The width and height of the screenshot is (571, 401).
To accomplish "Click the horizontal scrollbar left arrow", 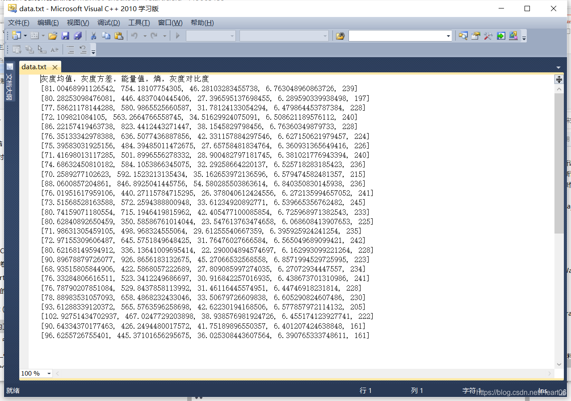I will pos(57,373).
